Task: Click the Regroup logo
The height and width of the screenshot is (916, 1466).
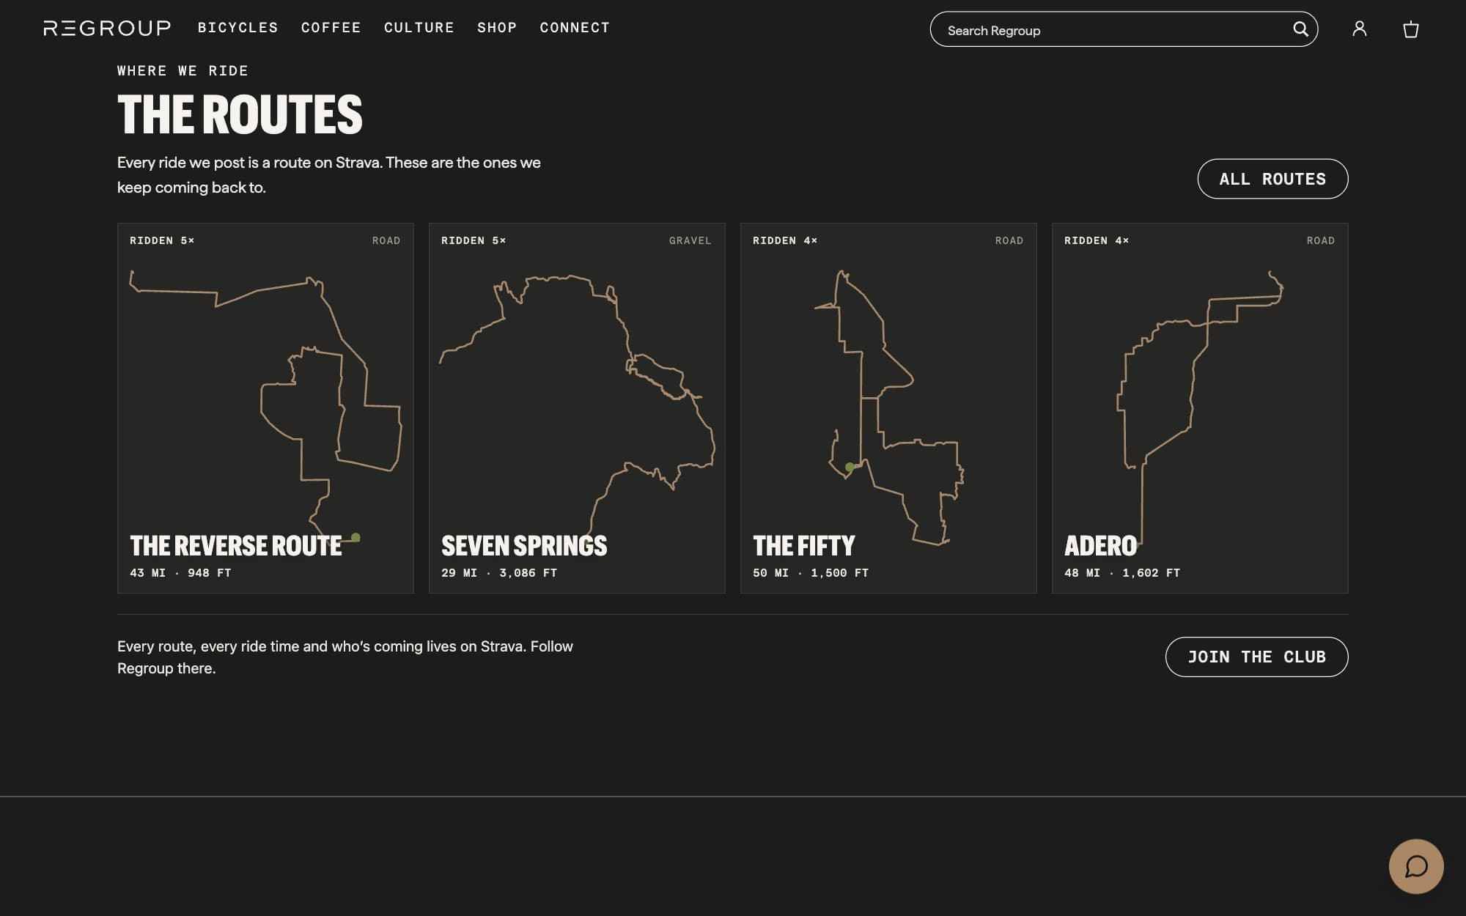Action: coord(107,28)
